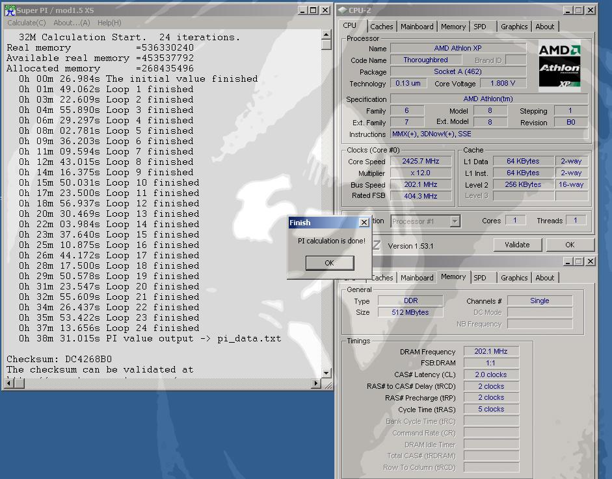Click the 'Checksum: DC4268B0' line in Super PI
612x479 pixels.
(59, 359)
